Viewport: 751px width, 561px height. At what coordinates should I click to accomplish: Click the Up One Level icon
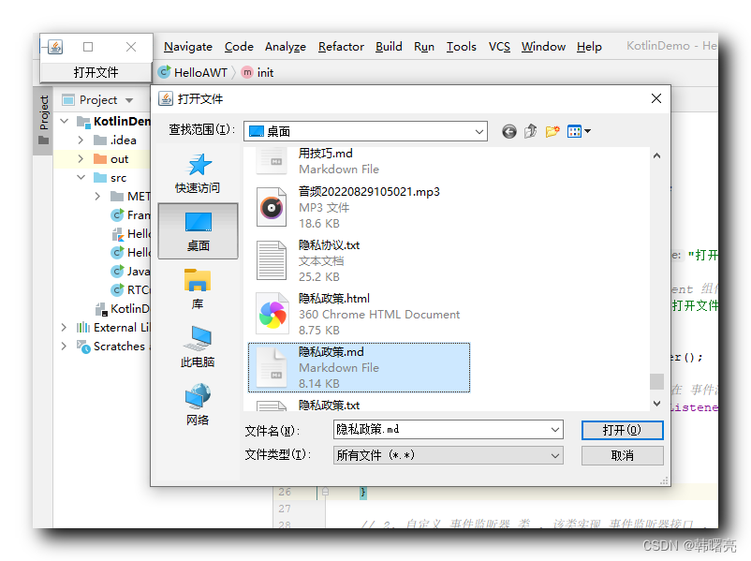[531, 131]
